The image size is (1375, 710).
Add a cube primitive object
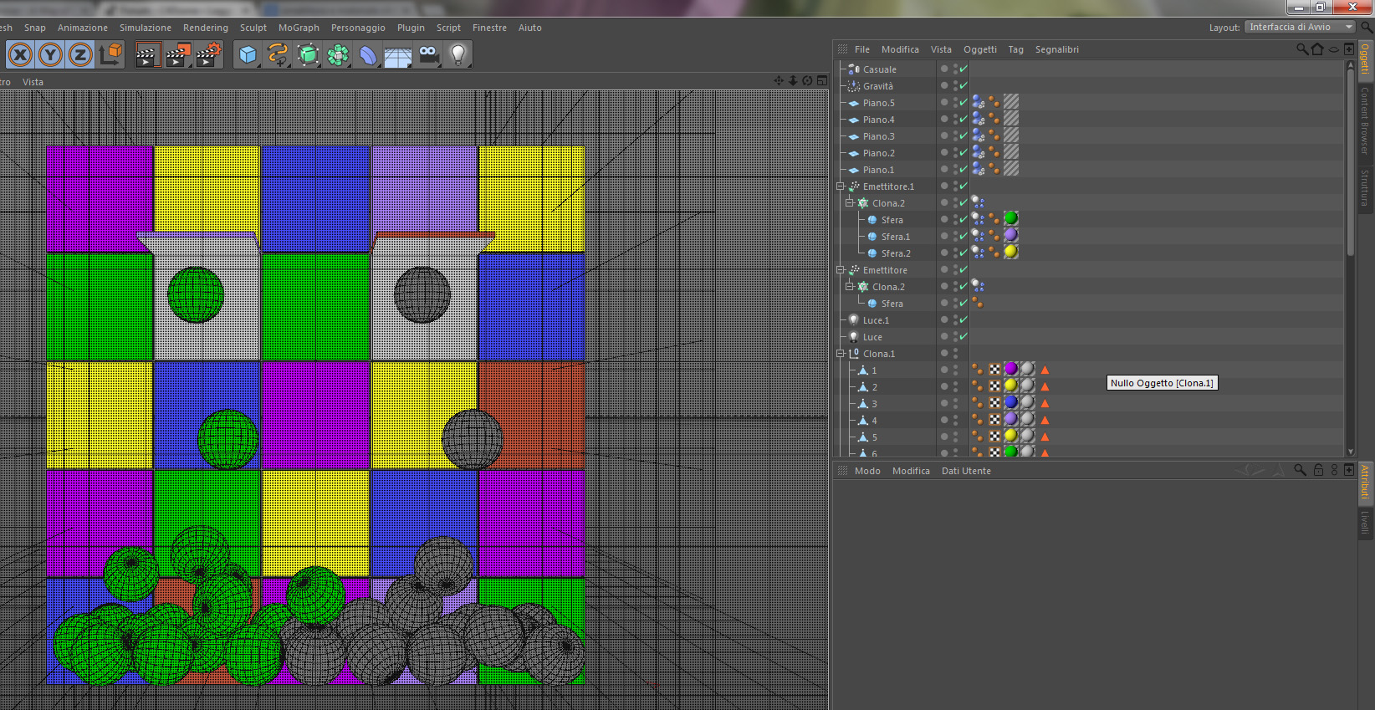point(248,55)
